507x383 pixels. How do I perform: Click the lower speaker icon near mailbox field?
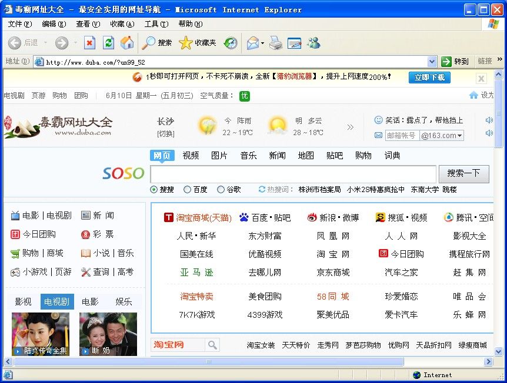tap(489, 133)
